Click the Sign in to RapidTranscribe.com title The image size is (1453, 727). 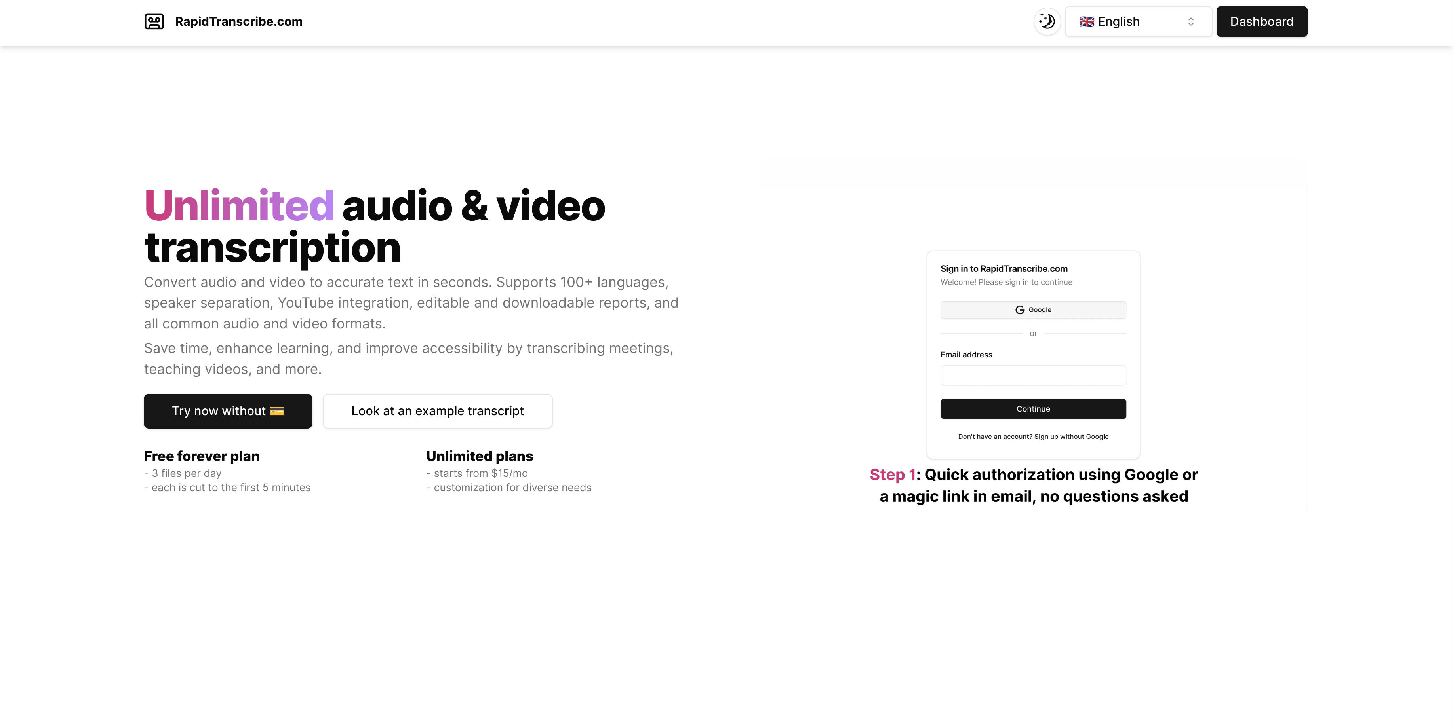(x=1004, y=269)
